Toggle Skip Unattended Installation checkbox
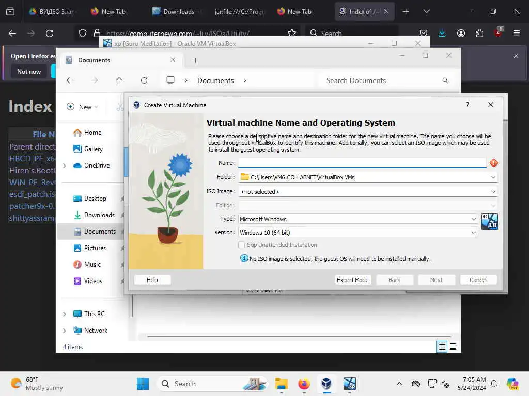Screen dimensions: 529x396 click(x=241, y=245)
